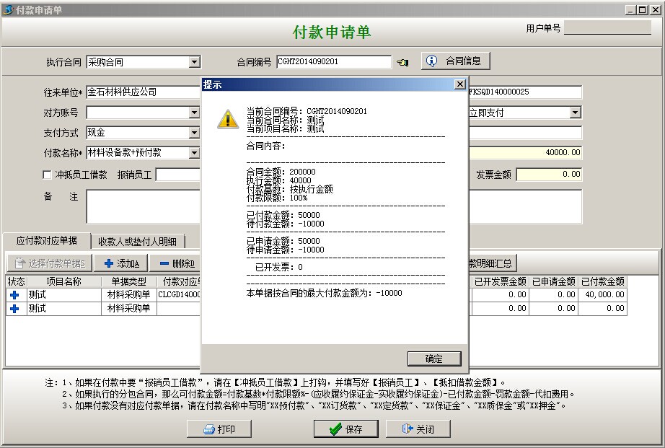Expand the 对方账号 combo box
665x448 pixels.
[x=194, y=113]
